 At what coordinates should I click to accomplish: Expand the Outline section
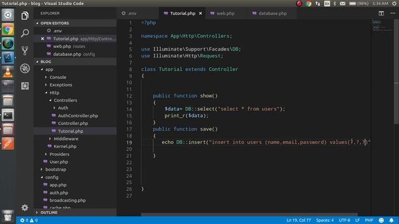click(37, 213)
